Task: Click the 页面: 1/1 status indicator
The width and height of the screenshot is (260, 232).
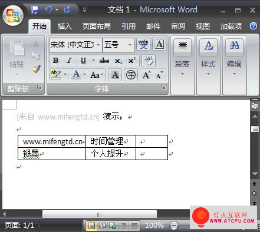Action: point(19,226)
